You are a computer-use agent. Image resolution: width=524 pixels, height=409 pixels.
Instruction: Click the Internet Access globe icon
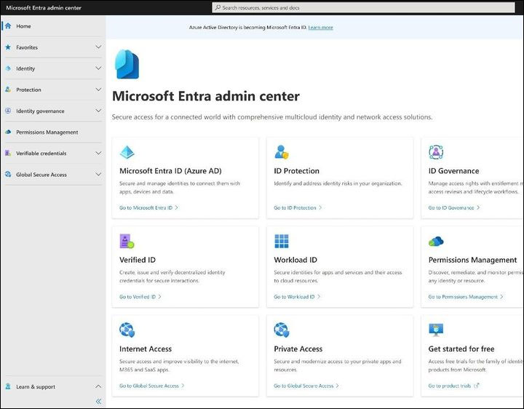(x=127, y=330)
